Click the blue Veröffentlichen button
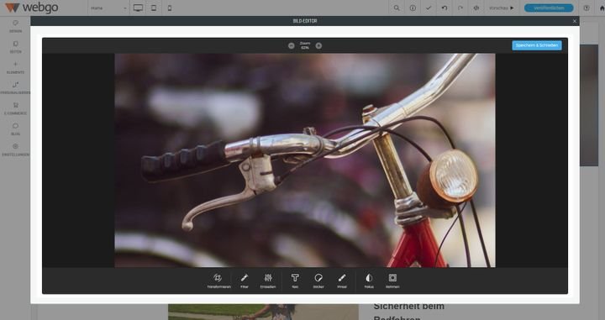 click(x=549, y=8)
